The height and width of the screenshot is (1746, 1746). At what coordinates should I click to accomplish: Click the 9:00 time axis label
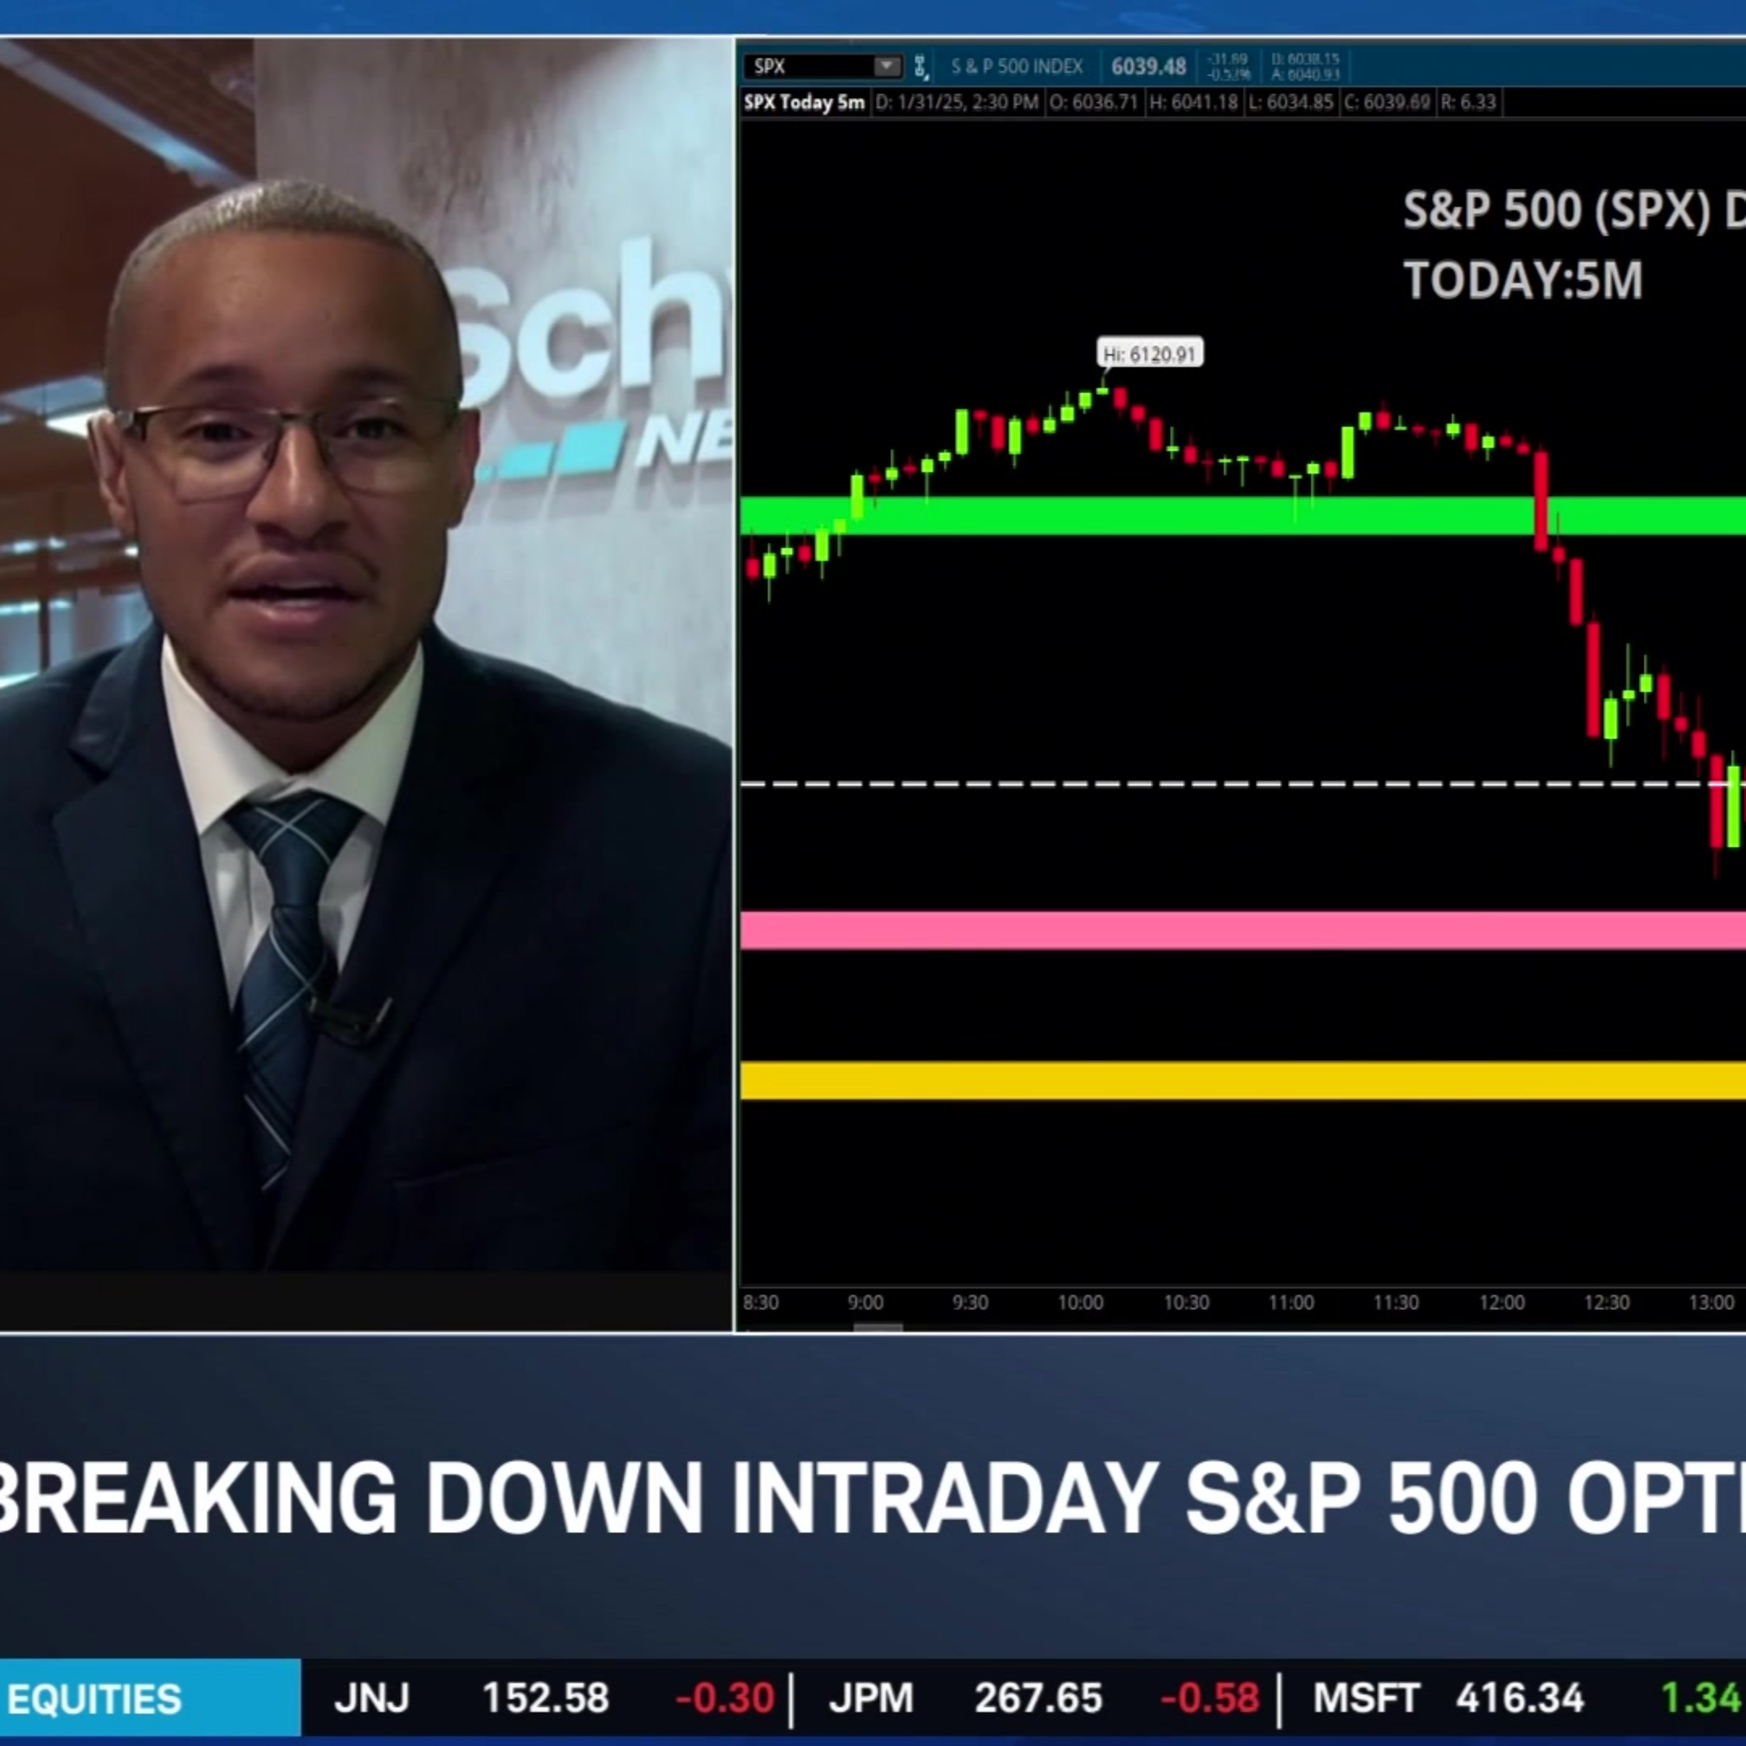click(x=865, y=1303)
